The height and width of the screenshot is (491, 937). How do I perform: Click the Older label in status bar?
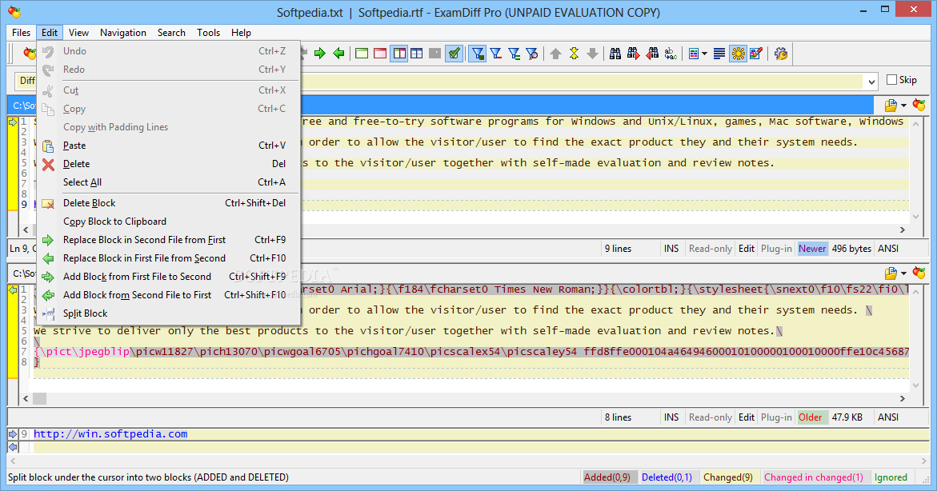tap(811, 417)
